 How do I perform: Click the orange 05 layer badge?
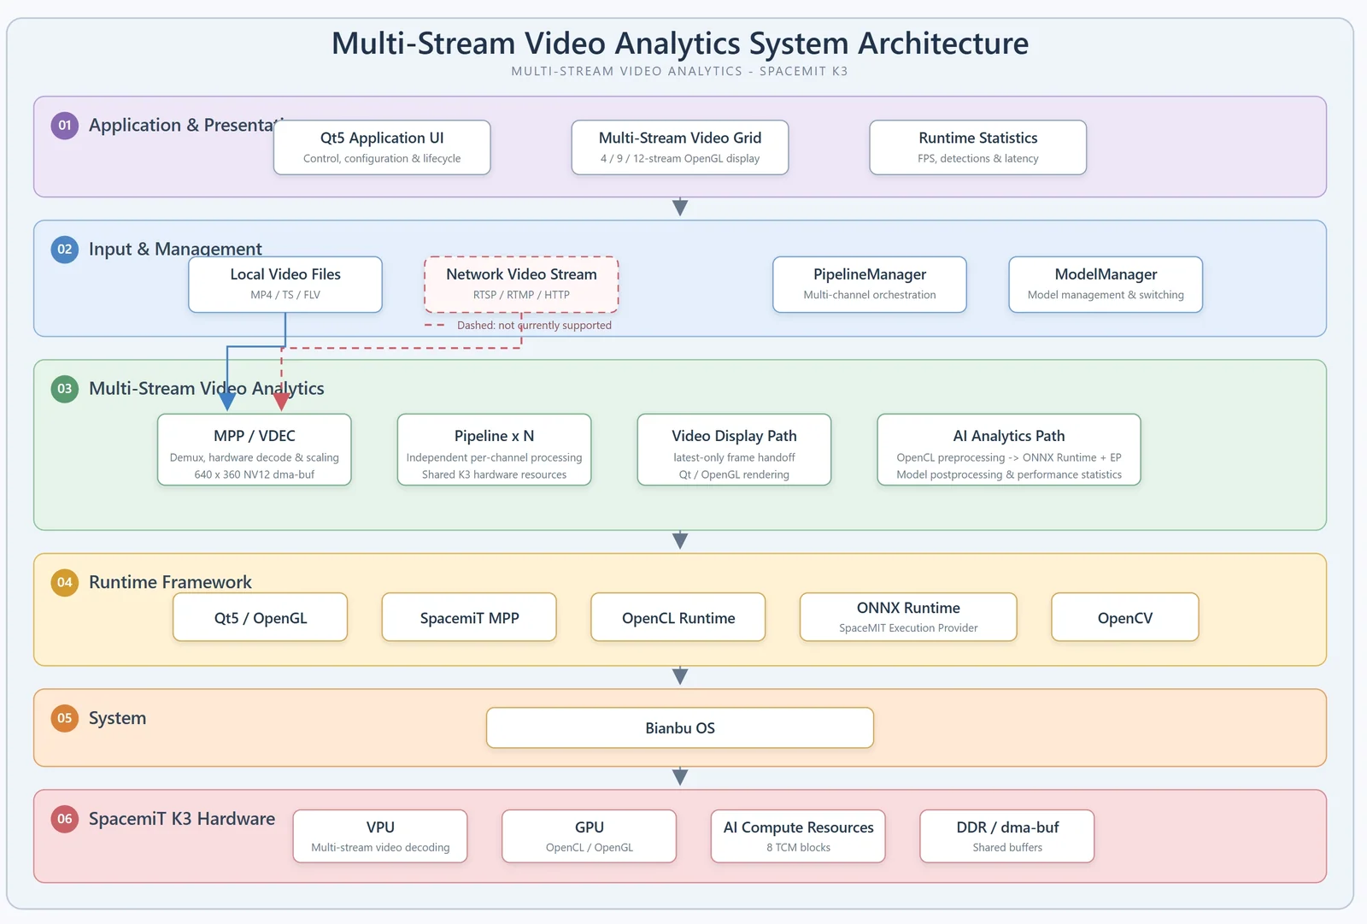click(65, 719)
